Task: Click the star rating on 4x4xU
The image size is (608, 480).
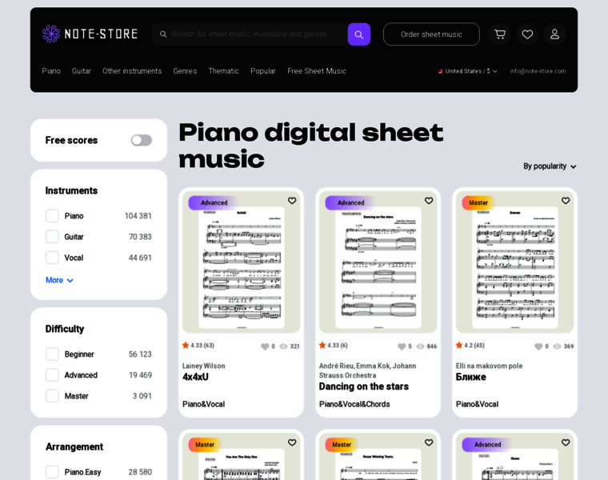Action: (x=198, y=345)
